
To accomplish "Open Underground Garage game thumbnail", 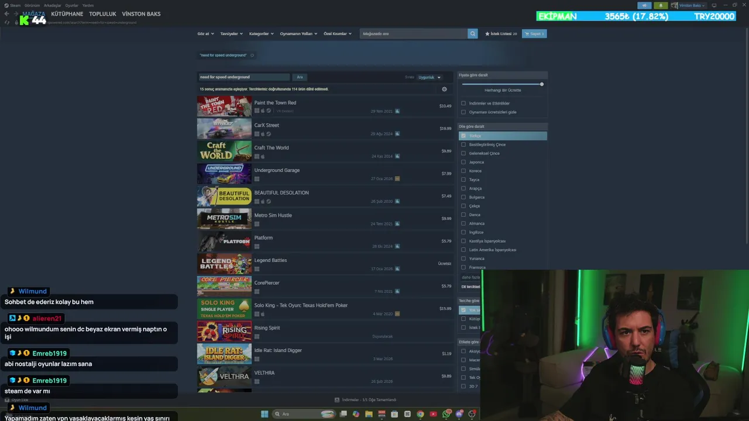I will [224, 174].
